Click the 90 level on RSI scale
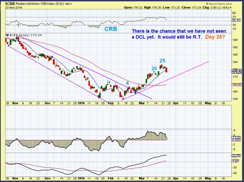The width and height of the screenshot is (244, 182). (x=234, y=13)
